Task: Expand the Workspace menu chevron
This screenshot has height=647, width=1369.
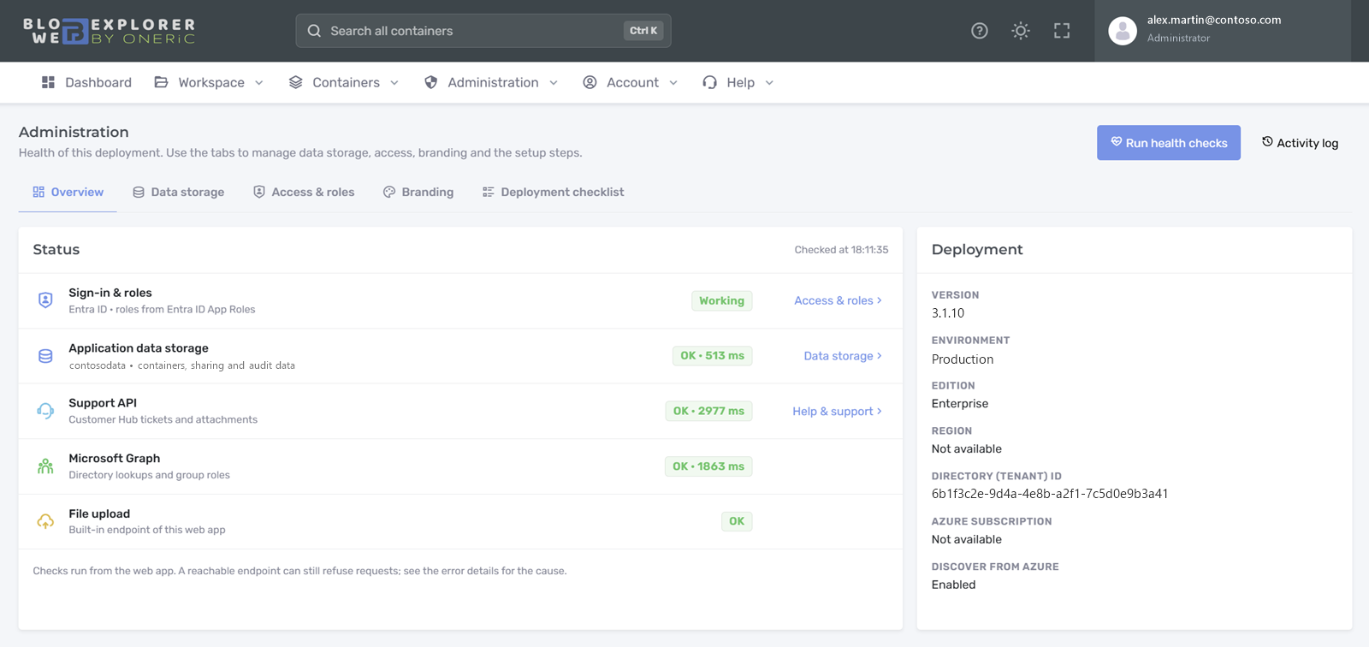Action: pyautogui.click(x=259, y=83)
